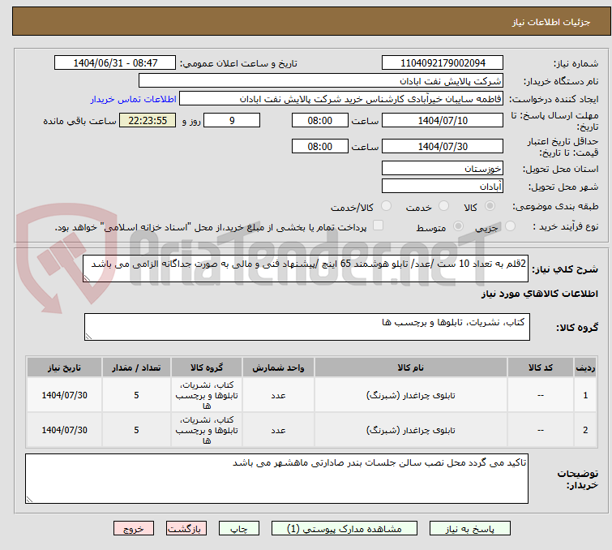Click the countdown timer 22:23:55
The image size is (612, 550).
click(148, 120)
